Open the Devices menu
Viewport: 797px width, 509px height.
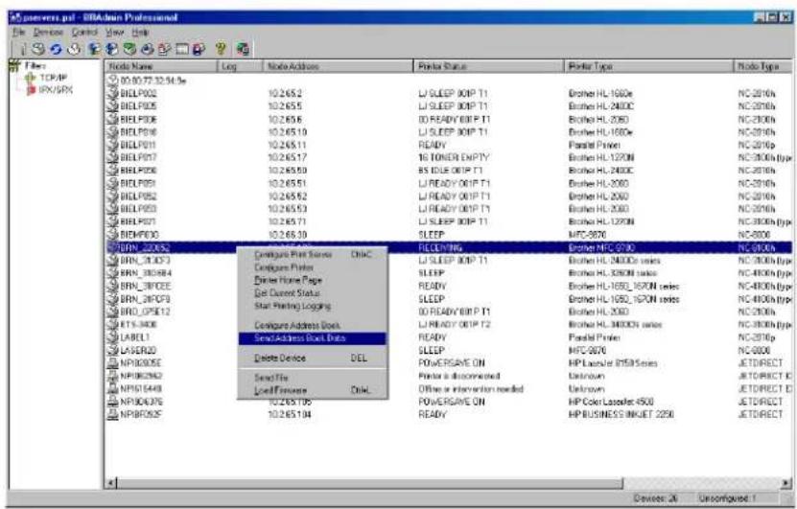48,32
